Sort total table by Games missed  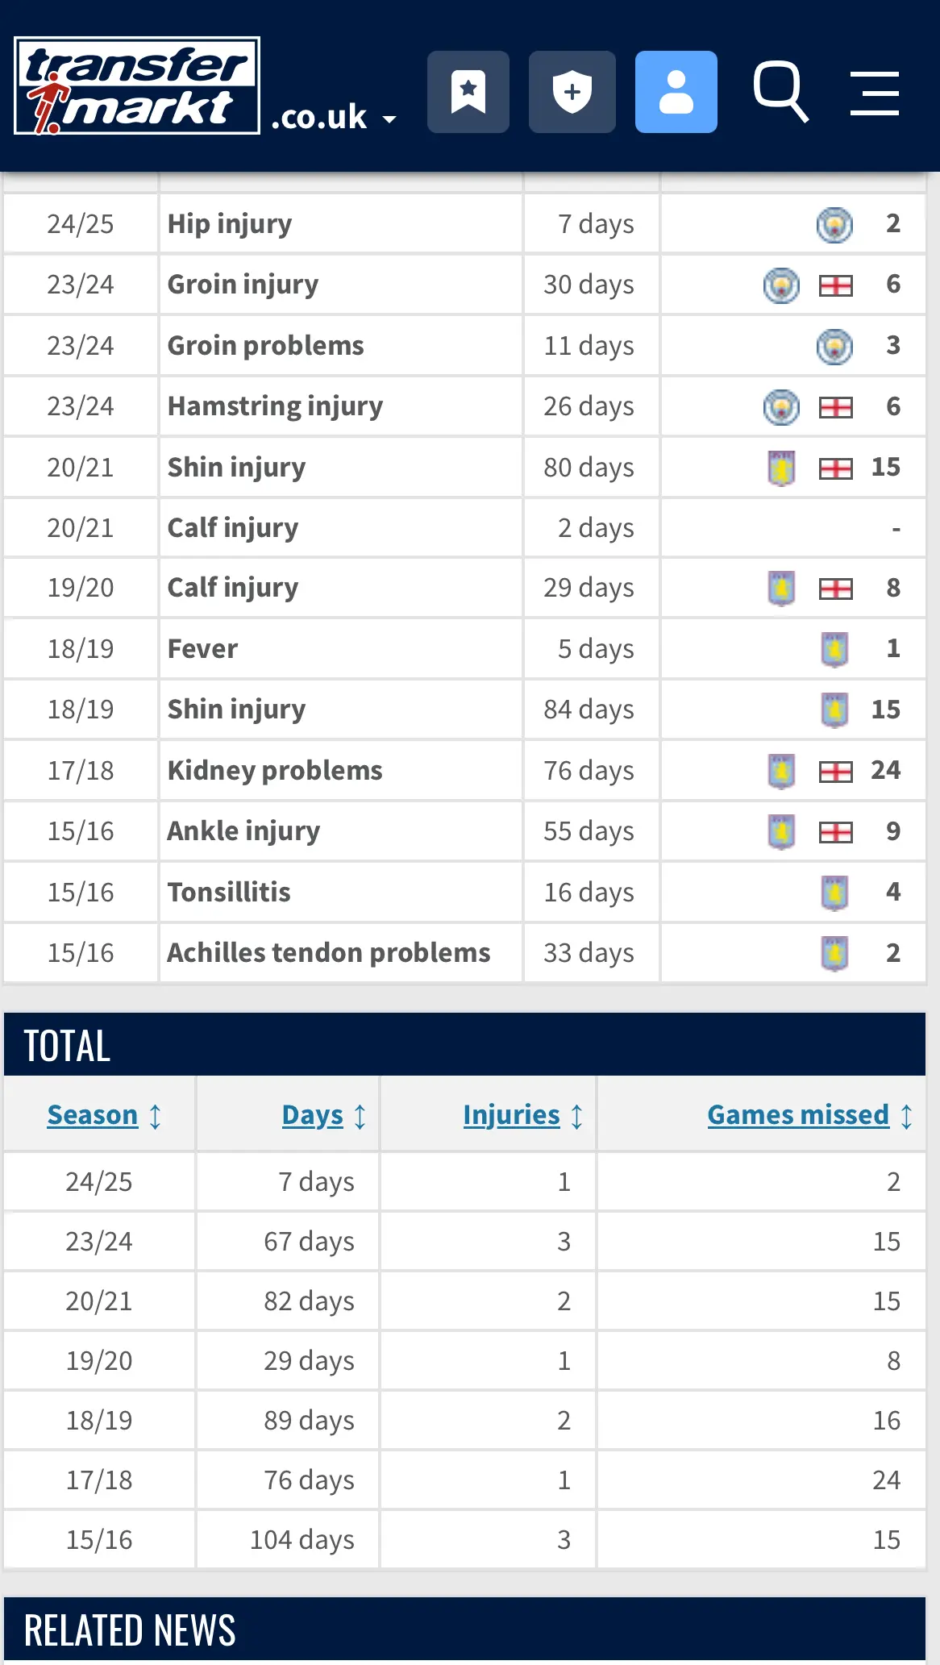(798, 1115)
